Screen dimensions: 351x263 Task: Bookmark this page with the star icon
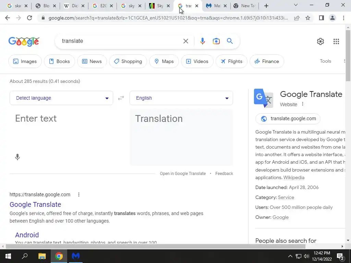[308, 18]
